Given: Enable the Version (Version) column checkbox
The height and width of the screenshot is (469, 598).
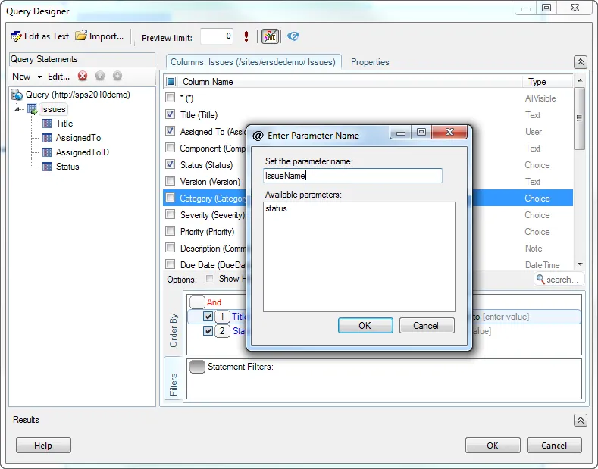Looking at the screenshot, I should tap(171, 182).
